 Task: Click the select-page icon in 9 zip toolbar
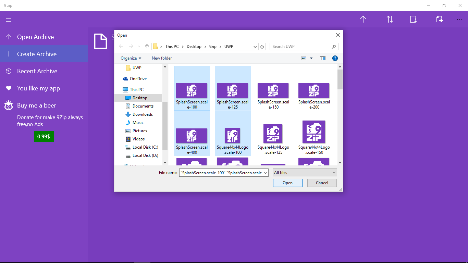[x=414, y=20]
